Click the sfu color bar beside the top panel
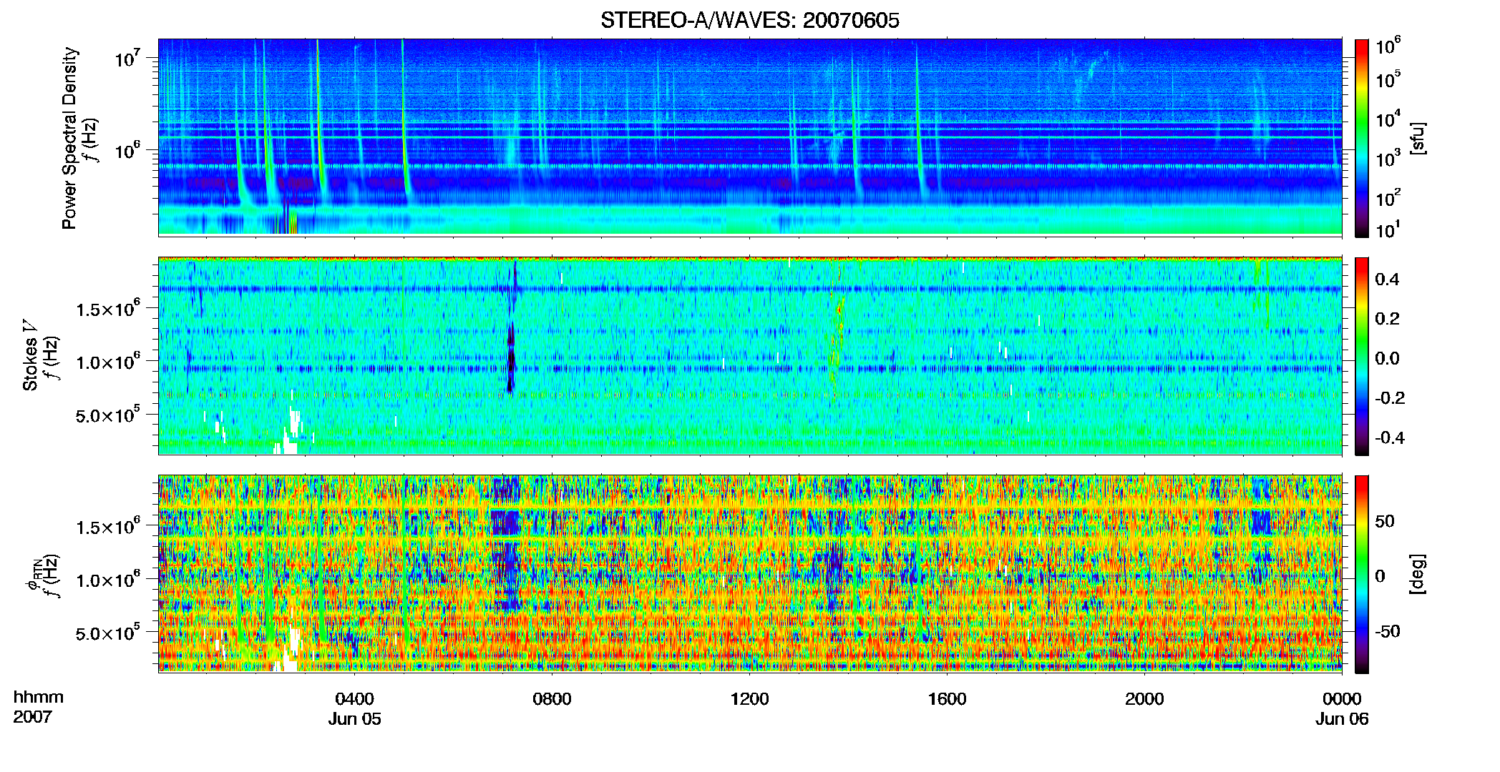 click(x=1361, y=138)
